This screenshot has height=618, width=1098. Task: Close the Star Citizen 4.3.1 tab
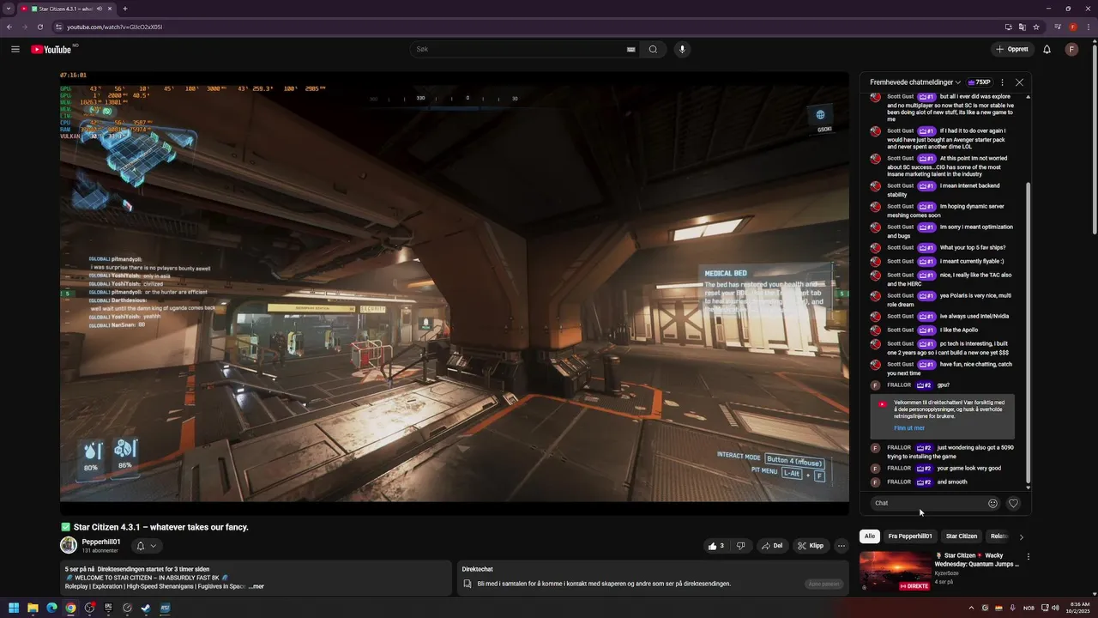point(112,9)
